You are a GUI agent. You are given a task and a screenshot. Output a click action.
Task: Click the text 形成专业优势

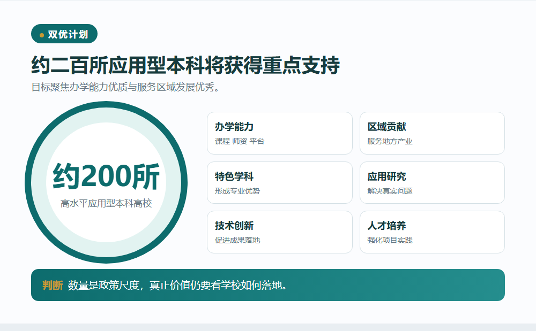[x=237, y=191]
